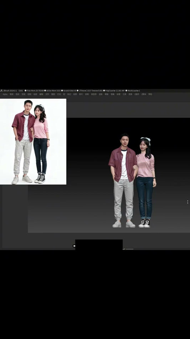The height and width of the screenshot is (339, 190).
Task: Click the Free Mem 20.782GB readout
Action: (x=35, y=90)
